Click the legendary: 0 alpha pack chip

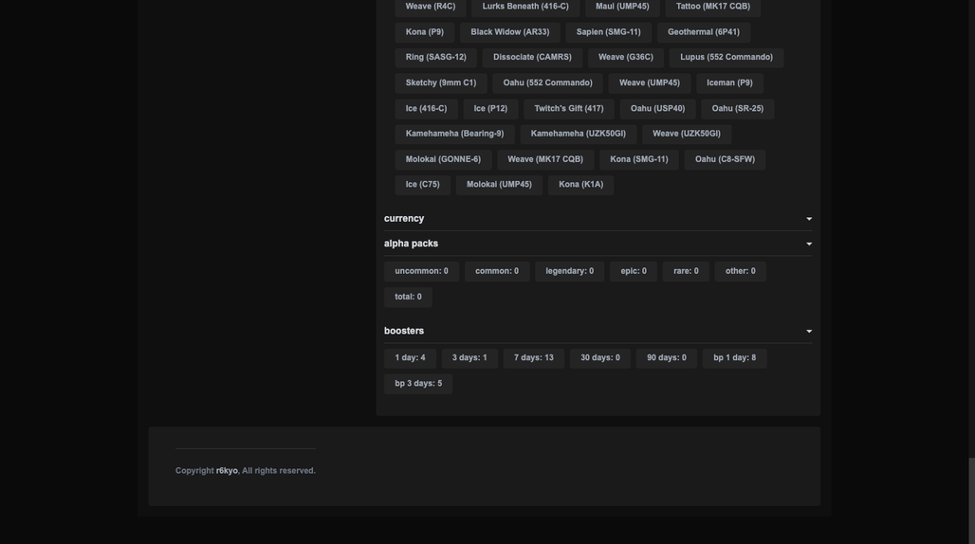(x=570, y=271)
